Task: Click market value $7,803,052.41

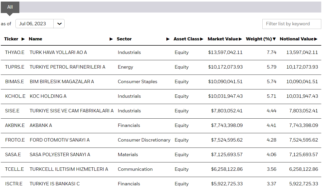Action: pos(227,111)
